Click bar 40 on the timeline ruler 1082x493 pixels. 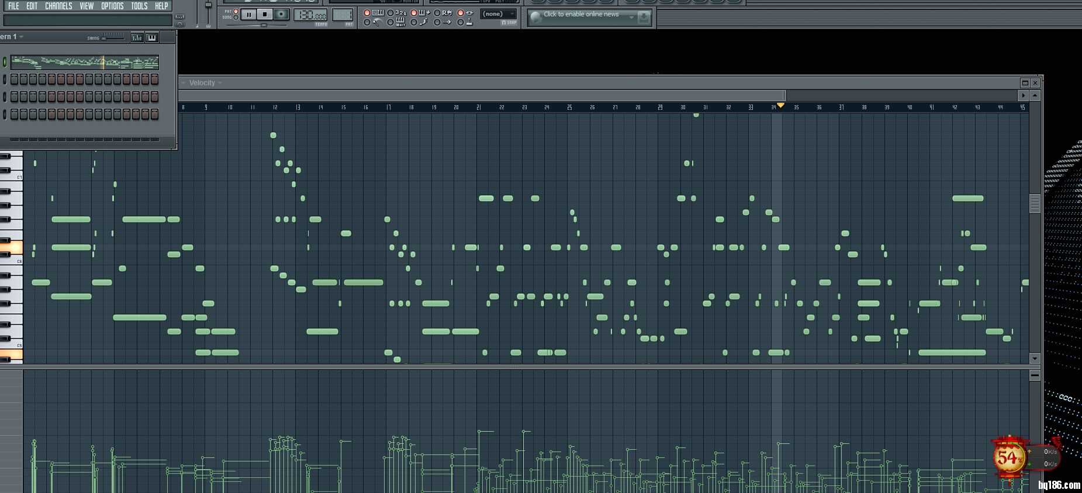910,107
